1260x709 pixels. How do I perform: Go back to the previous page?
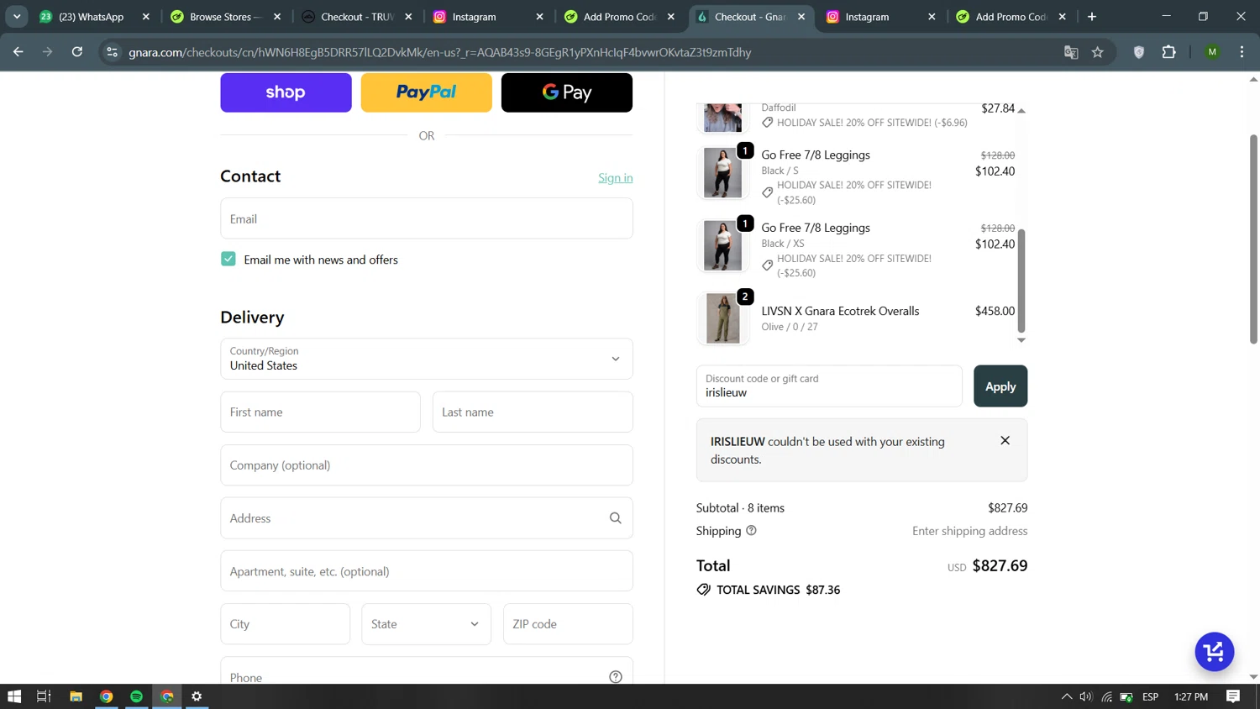point(18,52)
